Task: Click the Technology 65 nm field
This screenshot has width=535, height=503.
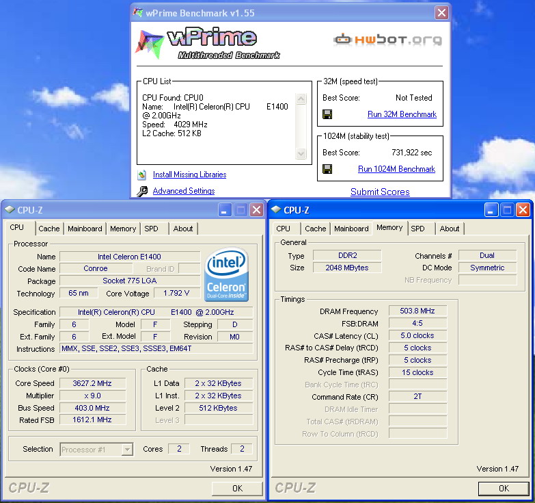Action: coord(79,293)
